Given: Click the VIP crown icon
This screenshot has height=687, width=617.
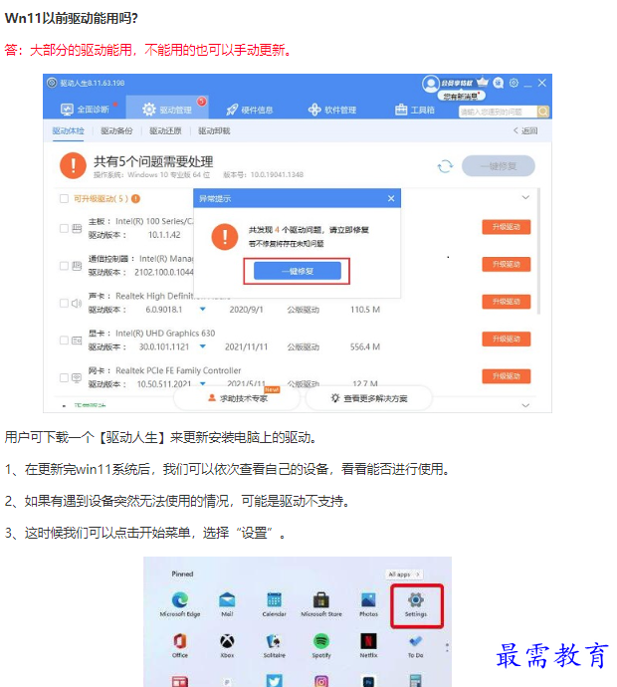Looking at the screenshot, I should (482, 82).
